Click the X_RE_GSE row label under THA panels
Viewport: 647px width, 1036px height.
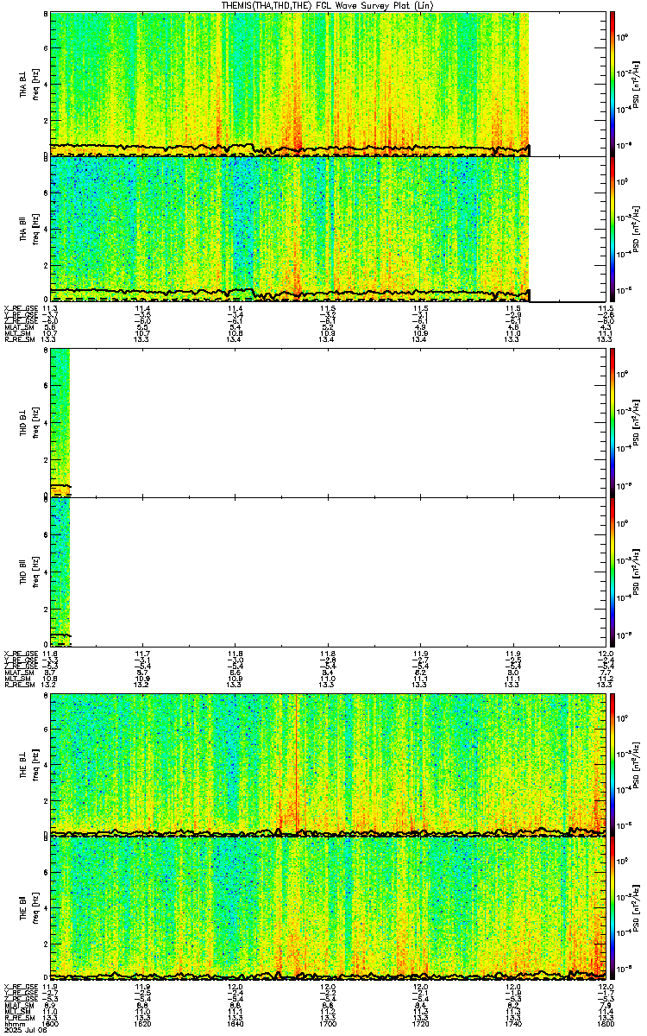19,308
